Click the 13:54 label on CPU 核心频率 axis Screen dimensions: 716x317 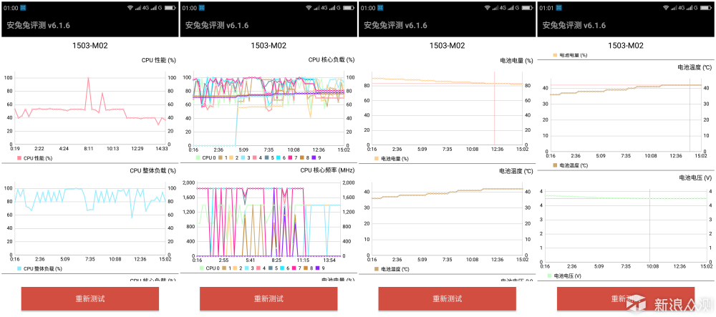329,260
